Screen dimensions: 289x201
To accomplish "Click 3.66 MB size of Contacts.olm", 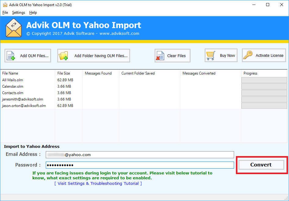I will click(x=64, y=93).
